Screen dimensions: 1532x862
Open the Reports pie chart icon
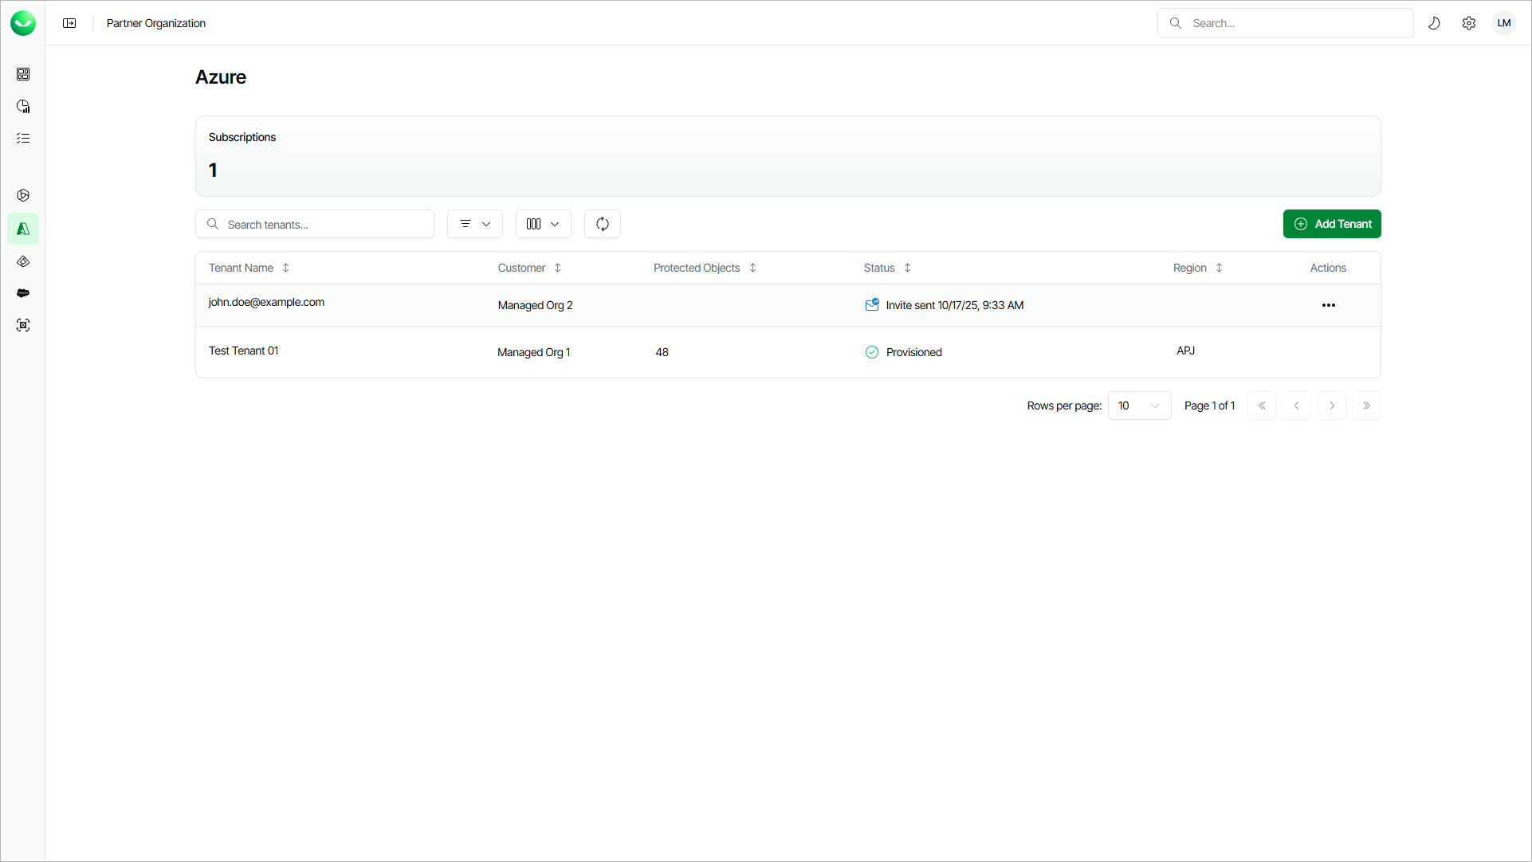pyautogui.click(x=23, y=106)
